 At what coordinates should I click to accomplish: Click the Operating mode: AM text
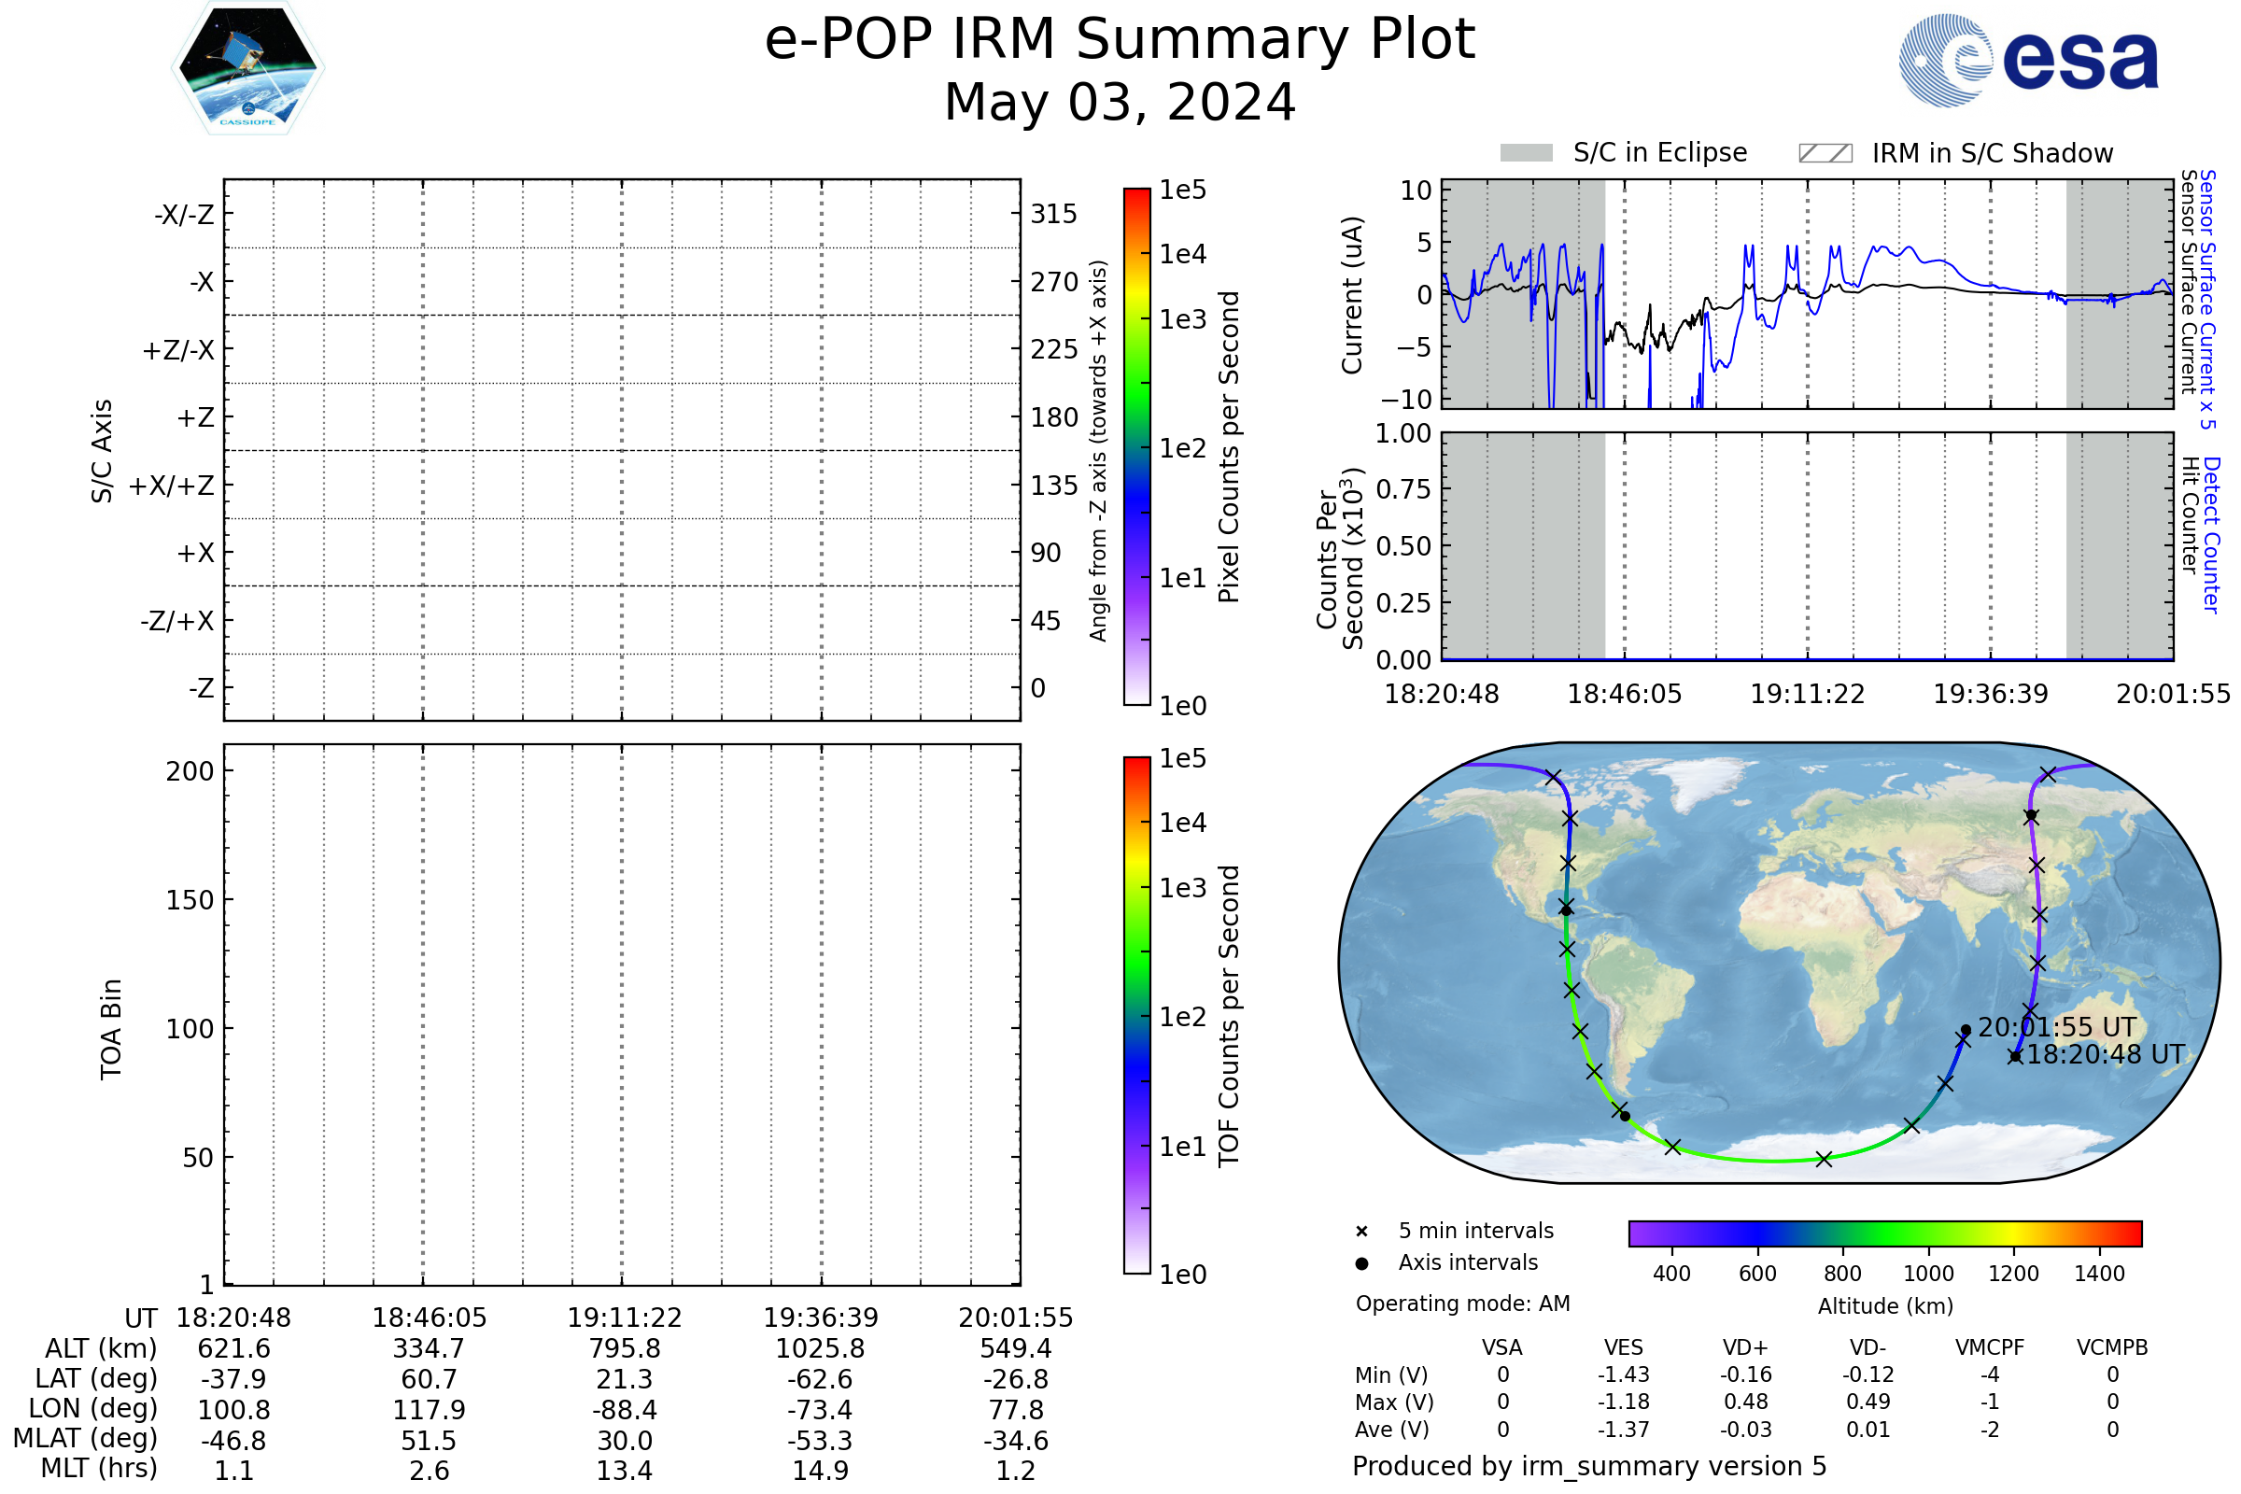tap(1462, 1304)
